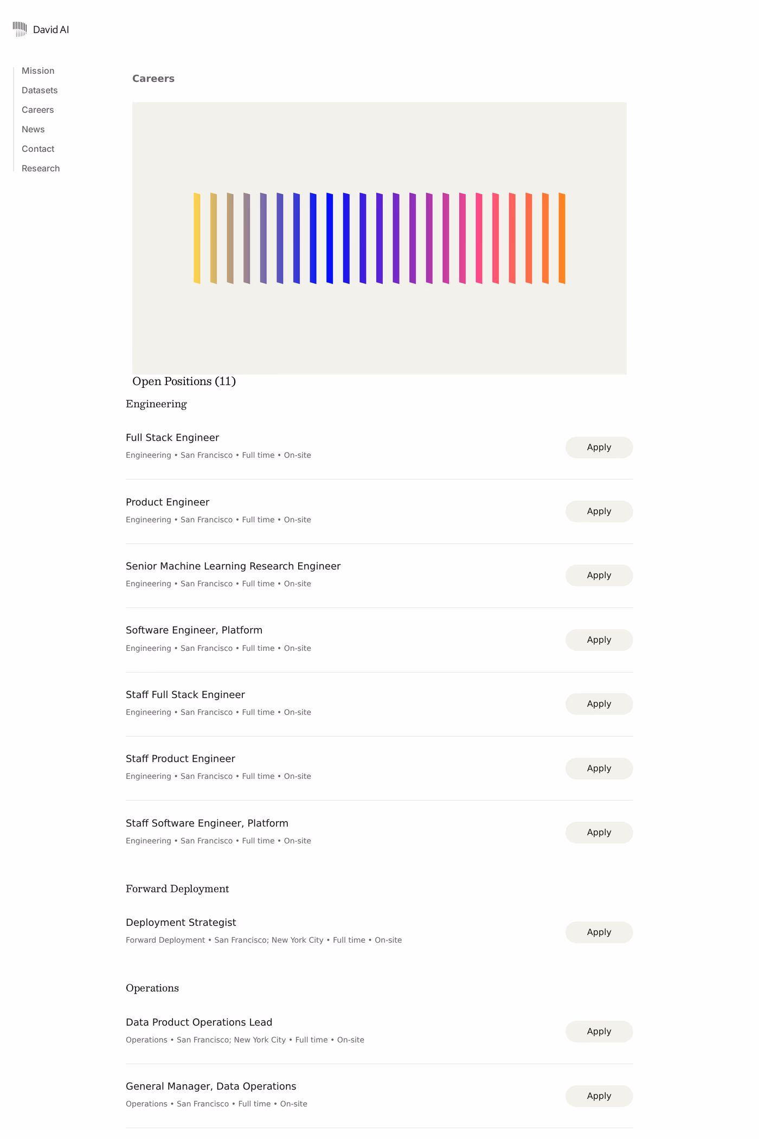The image size is (759, 1139).
Task: Select Careers in the side navigation
Action: point(38,110)
